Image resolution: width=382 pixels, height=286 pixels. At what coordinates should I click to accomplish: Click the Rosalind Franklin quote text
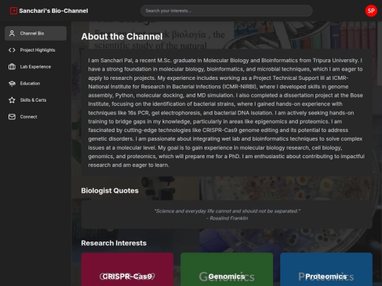click(227, 211)
